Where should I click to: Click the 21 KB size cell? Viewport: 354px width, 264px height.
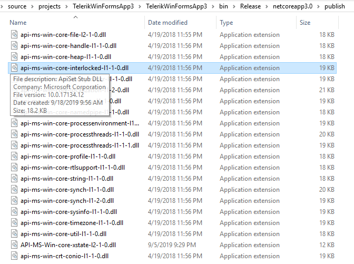[x=327, y=90]
